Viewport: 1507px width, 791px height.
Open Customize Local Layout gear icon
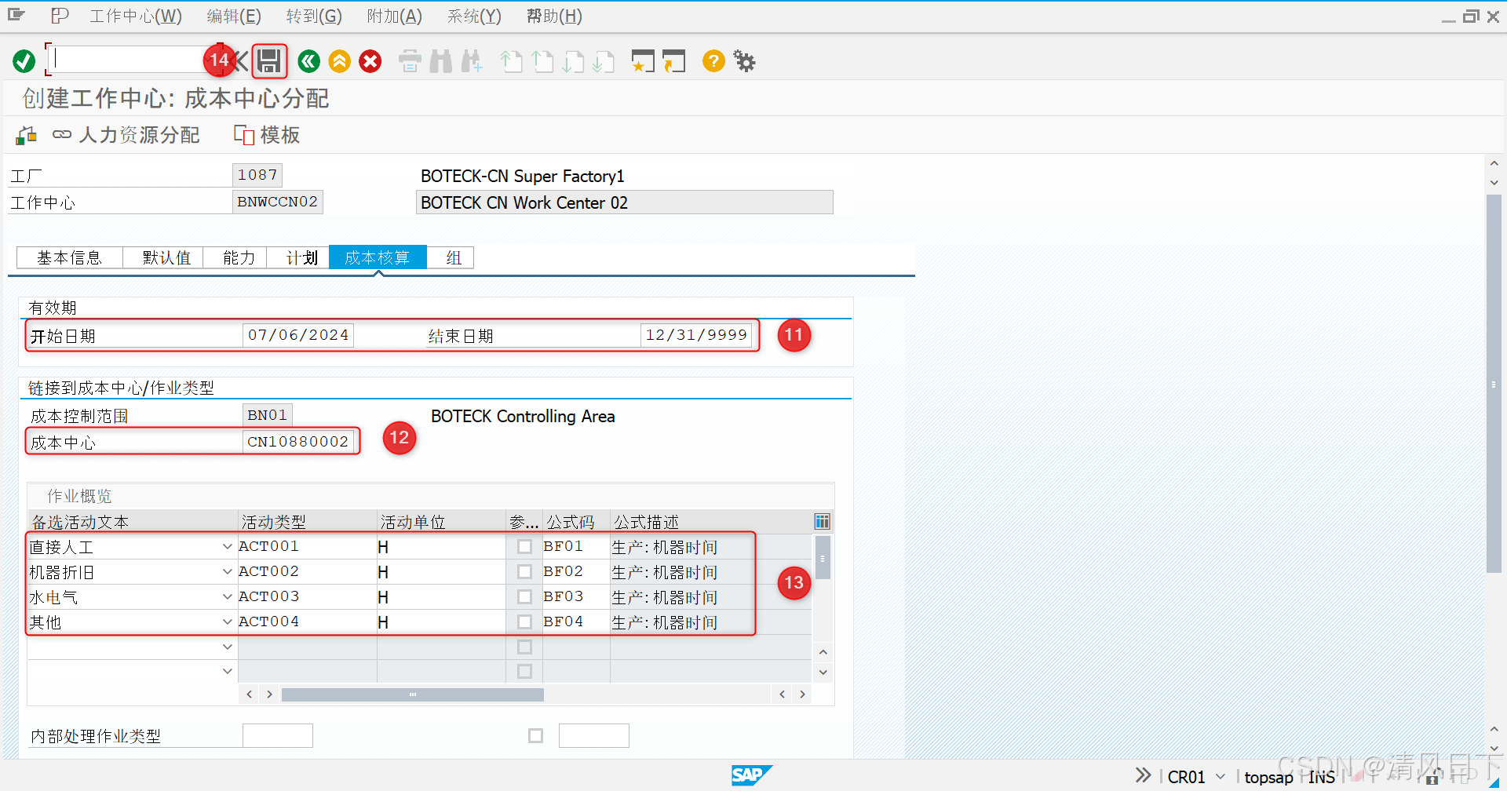(744, 61)
